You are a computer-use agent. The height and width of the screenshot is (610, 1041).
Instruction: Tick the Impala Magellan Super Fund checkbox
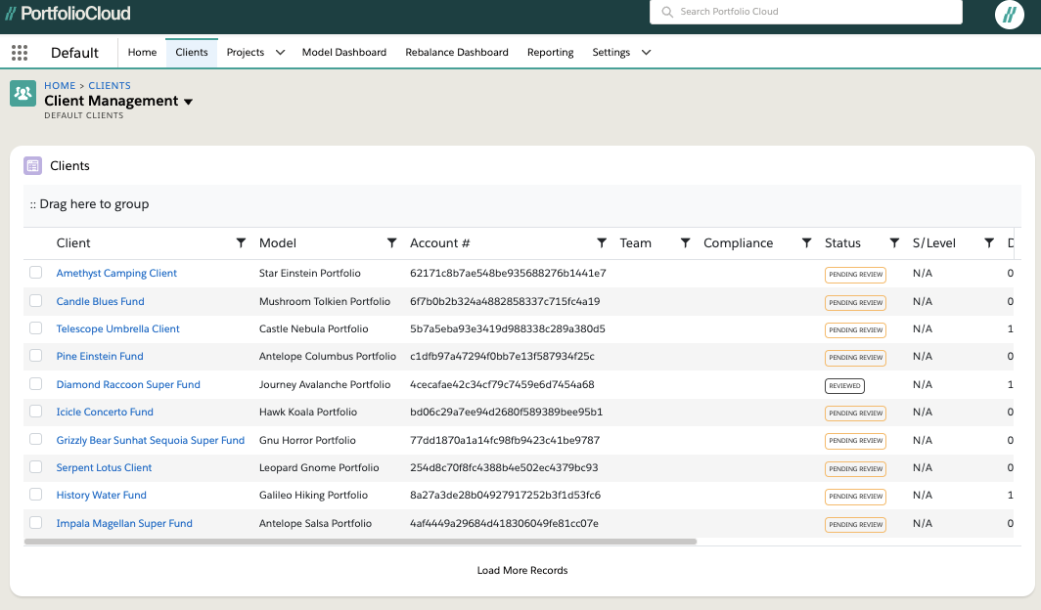click(x=36, y=523)
